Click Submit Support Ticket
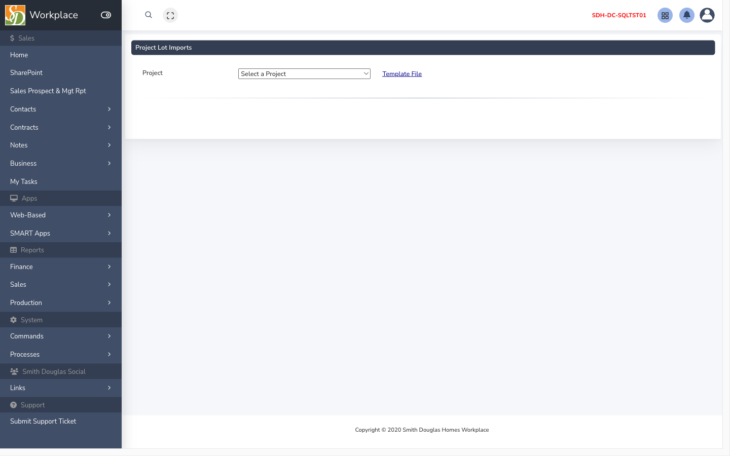Image resolution: width=730 pixels, height=456 pixels. click(x=61, y=421)
